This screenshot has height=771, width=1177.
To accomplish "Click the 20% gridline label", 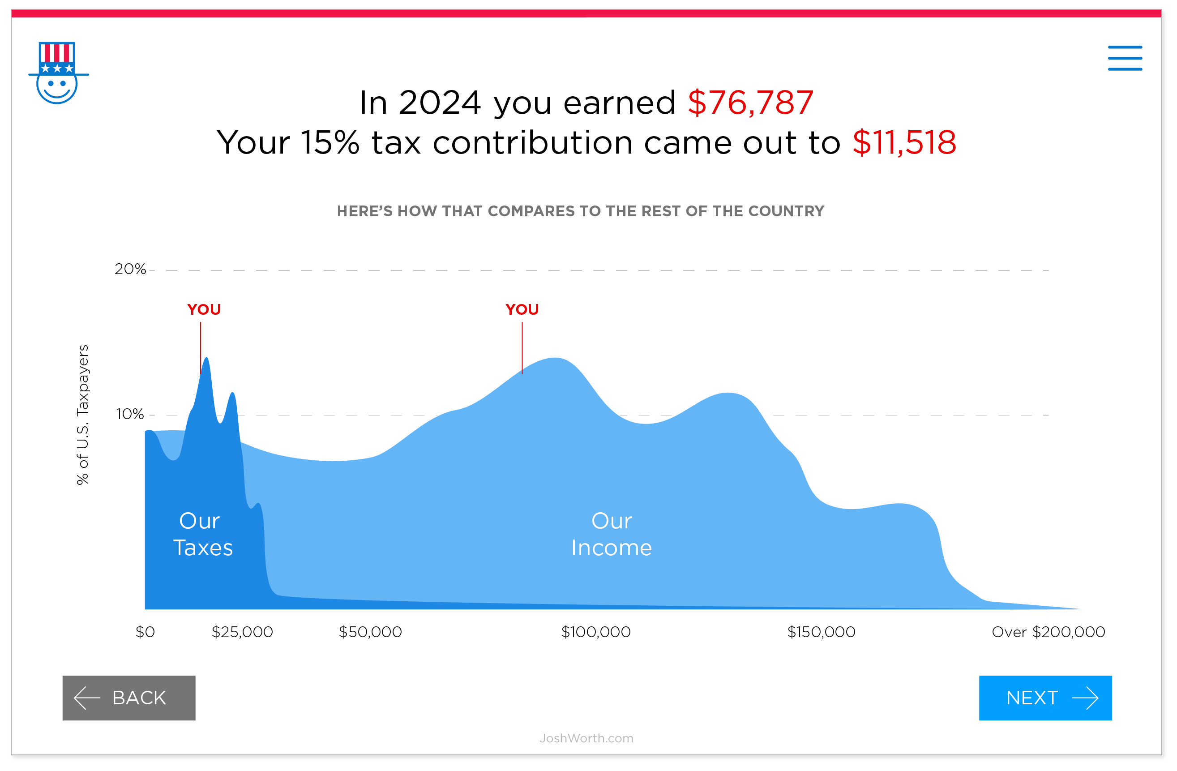I will (x=131, y=270).
